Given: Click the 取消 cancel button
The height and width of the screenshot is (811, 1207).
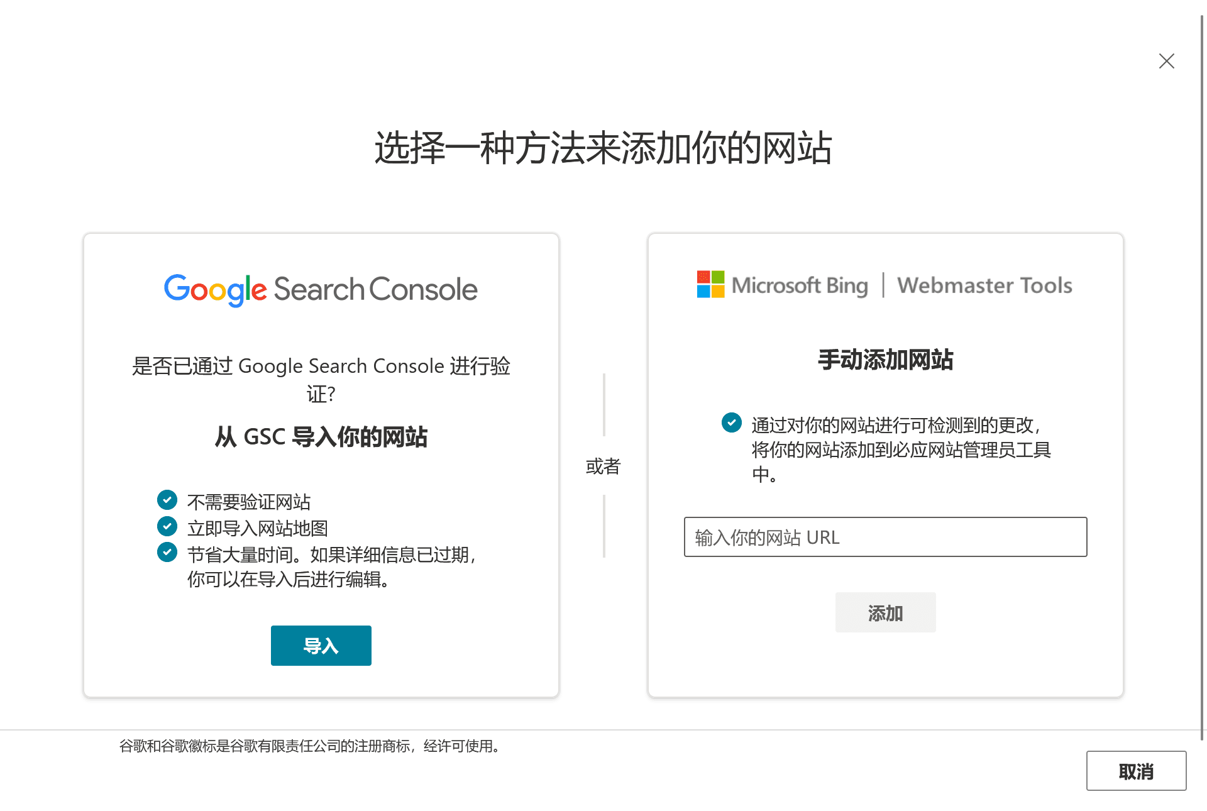Looking at the screenshot, I should coord(1136,771).
